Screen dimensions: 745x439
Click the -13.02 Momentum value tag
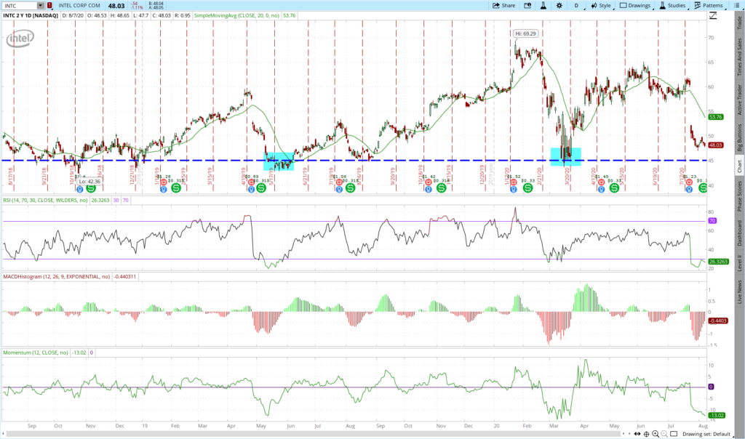coord(717,415)
